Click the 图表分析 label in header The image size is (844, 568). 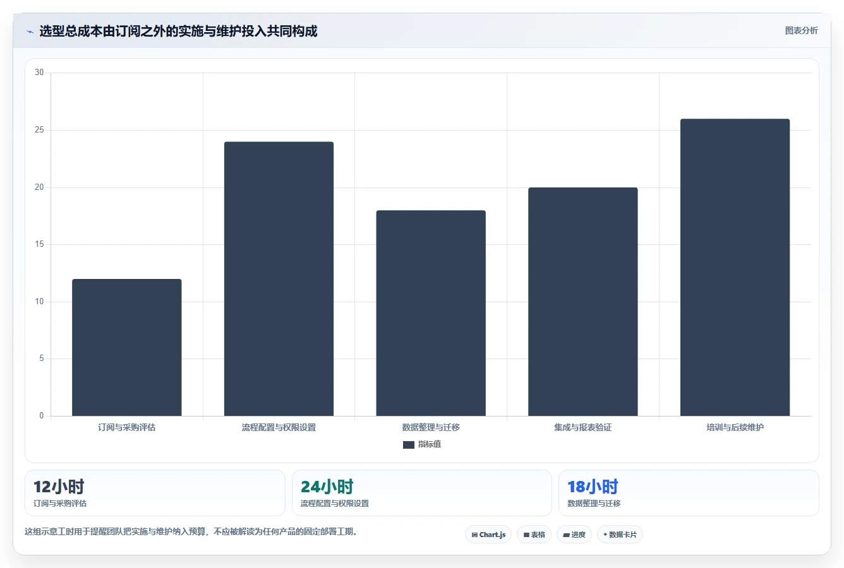(801, 30)
